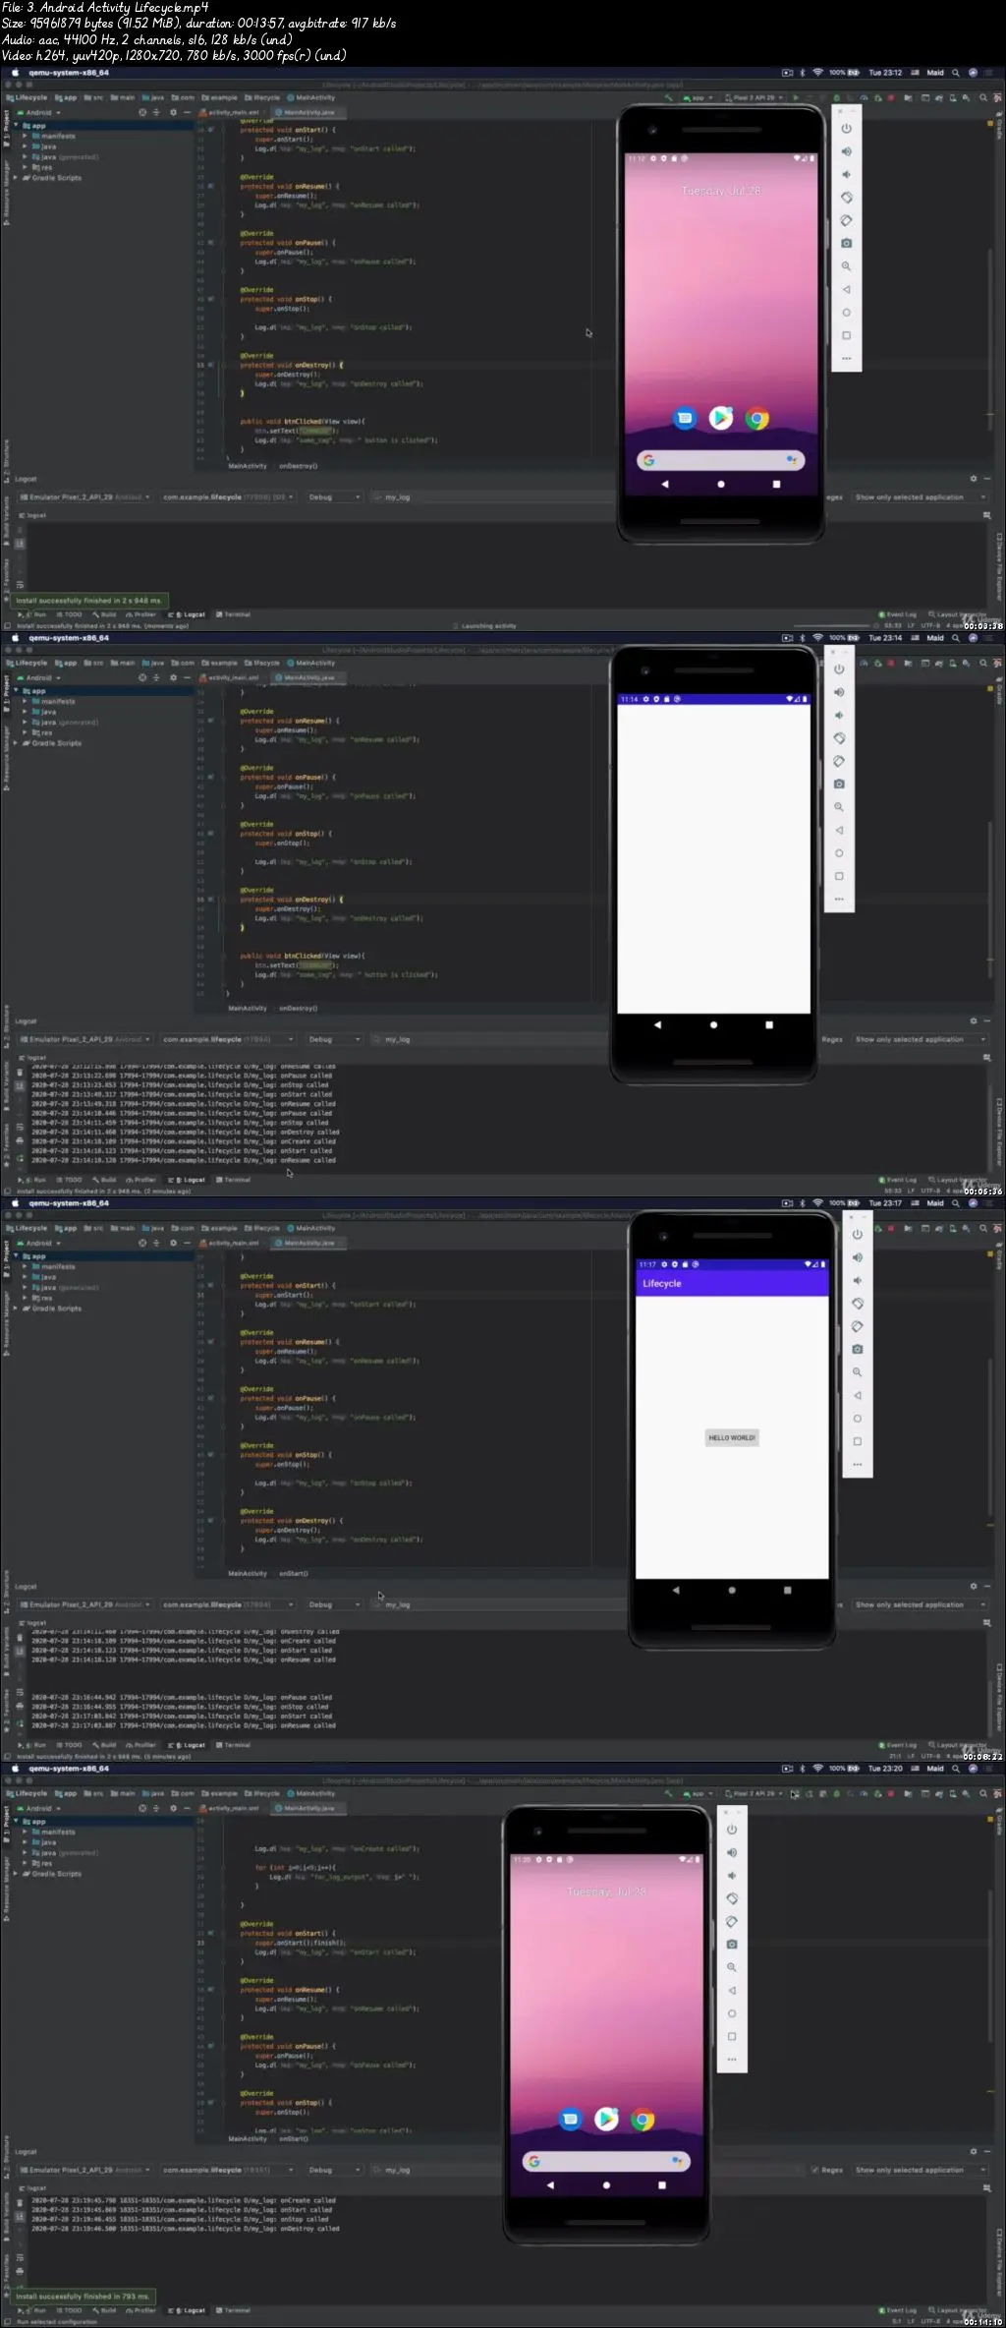Open Show only selected application dropdown, 23:12 frame
The height and width of the screenshot is (2328, 1006).
(920, 497)
